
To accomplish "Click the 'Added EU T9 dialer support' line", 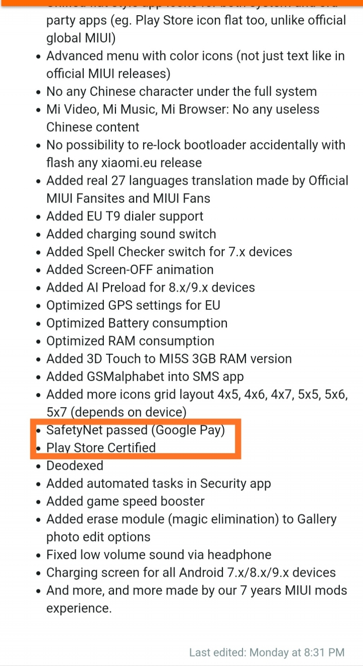I will [x=125, y=216].
